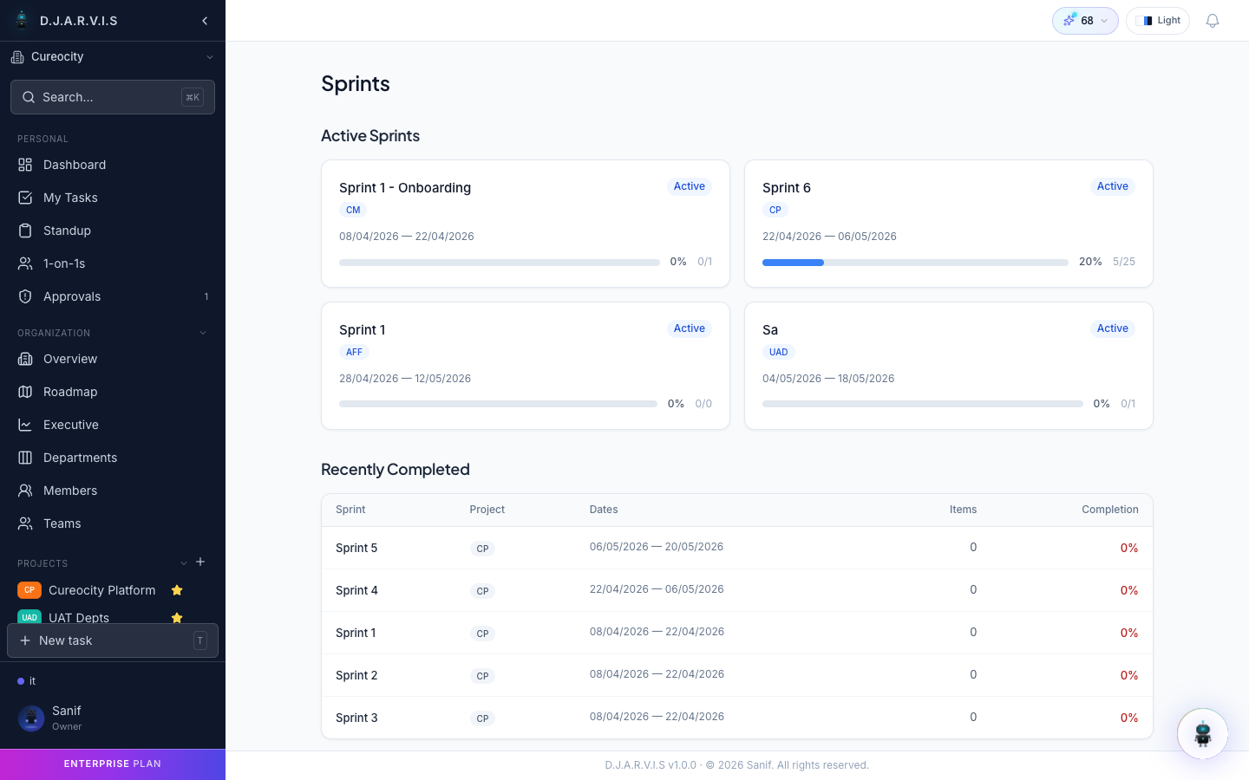Click the Completion column header
1249x780 pixels.
tap(1109, 510)
